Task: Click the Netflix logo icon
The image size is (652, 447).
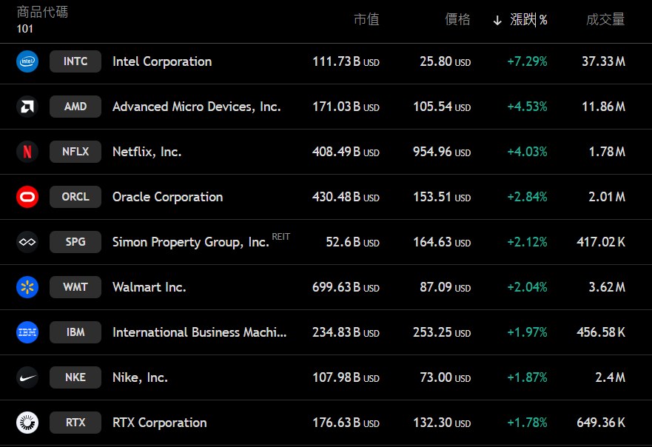Action: pyautogui.click(x=27, y=152)
